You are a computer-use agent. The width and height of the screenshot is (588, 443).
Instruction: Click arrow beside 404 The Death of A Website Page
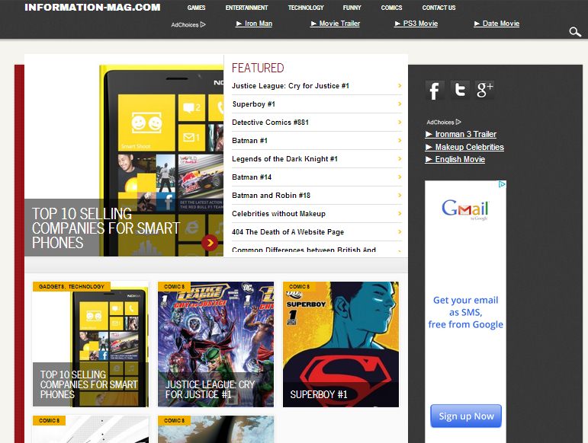pos(400,232)
